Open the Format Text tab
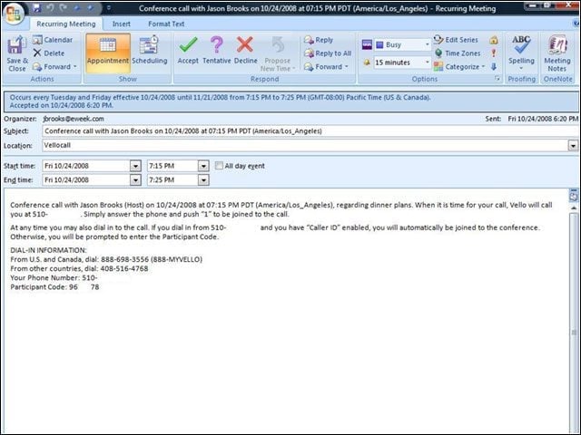 point(166,24)
